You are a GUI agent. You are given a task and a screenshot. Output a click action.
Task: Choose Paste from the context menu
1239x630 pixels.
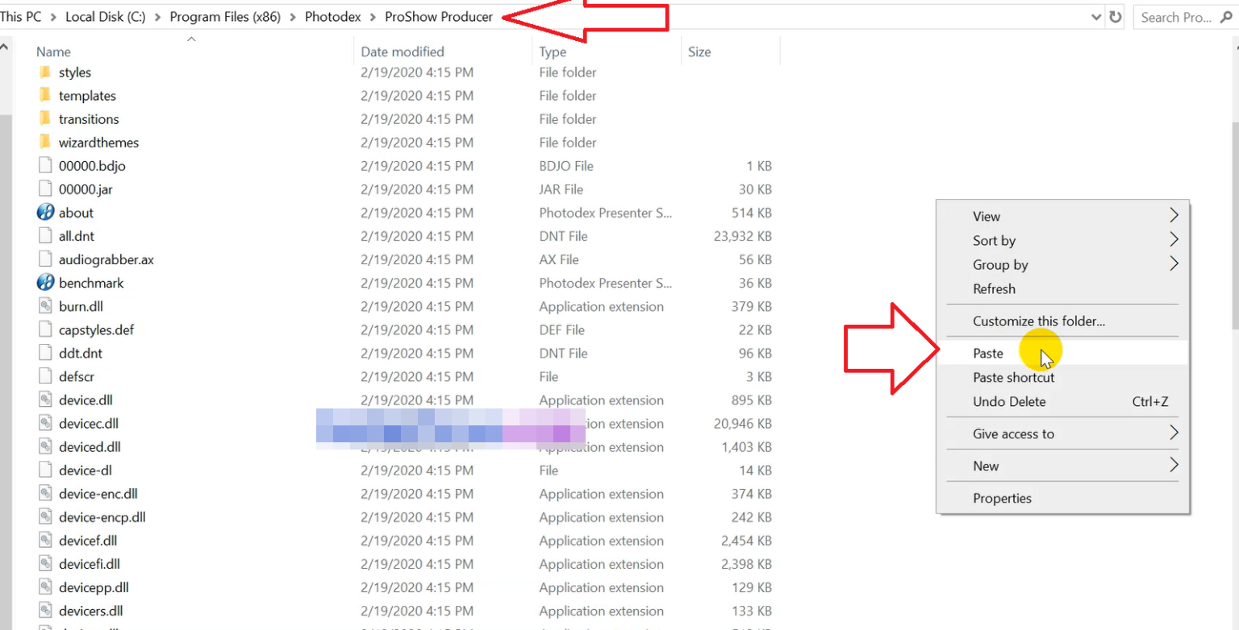tap(988, 353)
